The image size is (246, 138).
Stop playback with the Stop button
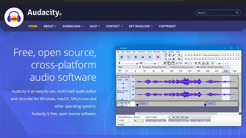tap(136, 57)
